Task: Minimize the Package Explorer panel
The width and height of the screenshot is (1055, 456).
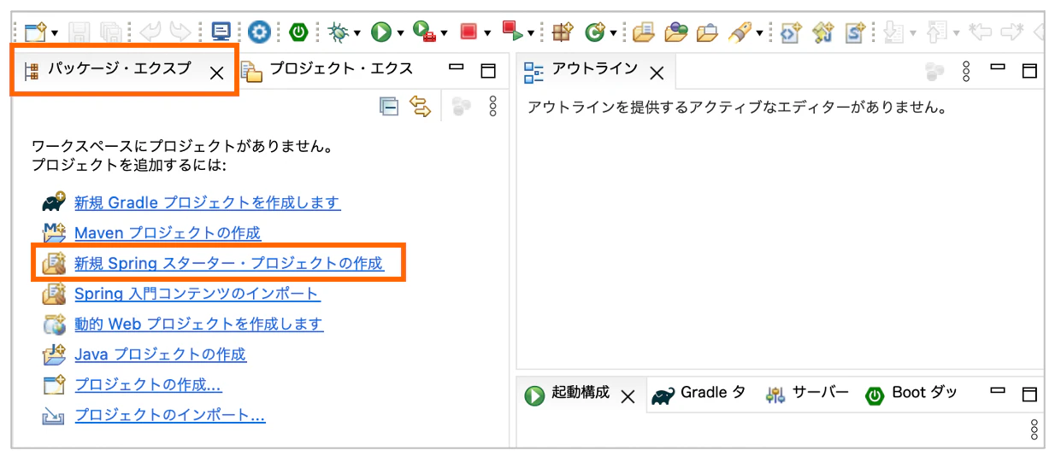Action: pos(456,66)
